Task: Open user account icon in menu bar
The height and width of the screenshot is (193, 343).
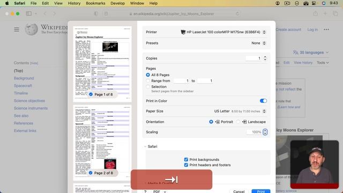Action: pyautogui.click(x=278, y=3)
